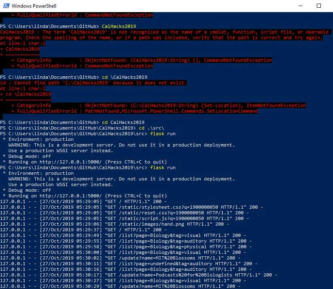The width and height of the screenshot is (333, 289).
Task: Click the ItemNotFoundException CategoryInfo line
Action: [x=159, y=105]
